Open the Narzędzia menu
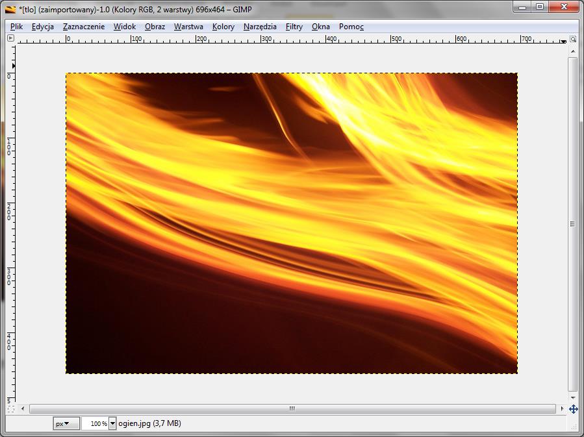 (x=260, y=27)
